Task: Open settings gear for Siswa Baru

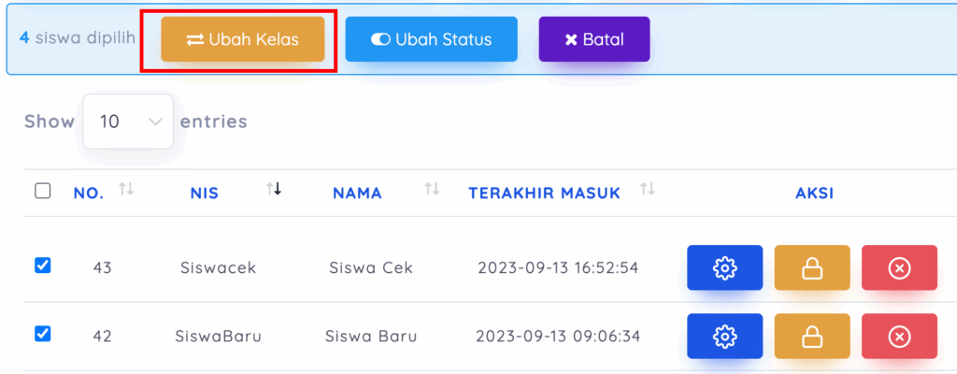Action: (724, 337)
